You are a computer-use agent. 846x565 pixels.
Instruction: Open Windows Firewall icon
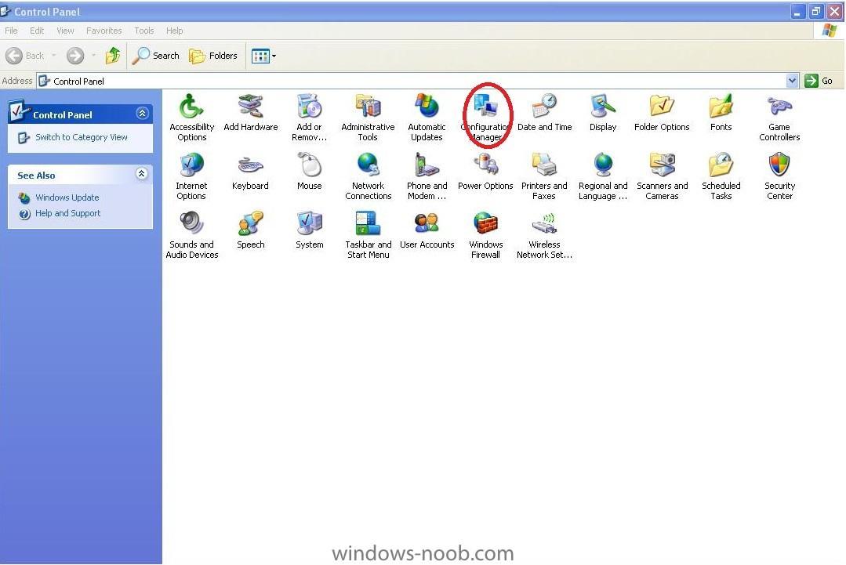pyautogui.click(x=485, y=235)
